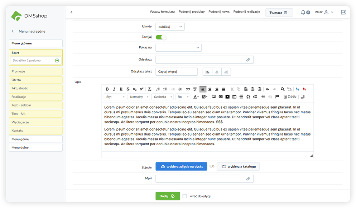Image resolution: width=356 pixels, height=208 pixels.
Task: Insert an image via the editor toolbar
Action: (x=214, y=97)
